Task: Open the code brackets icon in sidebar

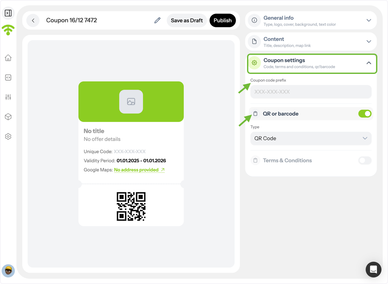Action: (8, 77)
